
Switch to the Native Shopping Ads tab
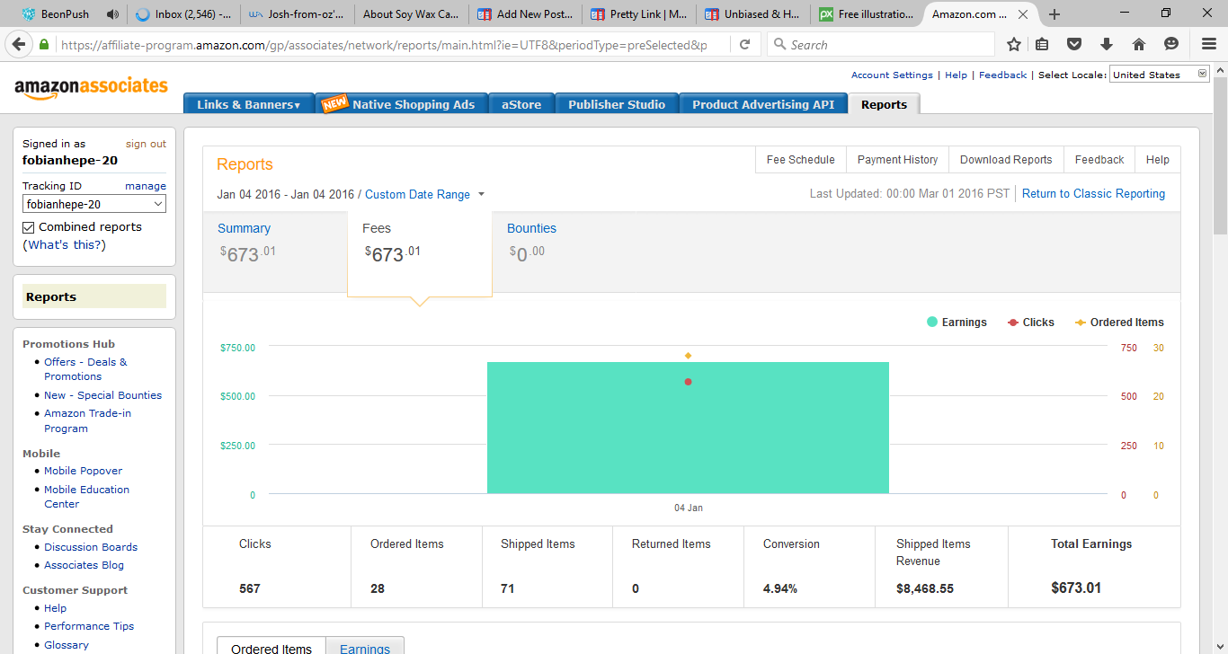tap(402, 104)
